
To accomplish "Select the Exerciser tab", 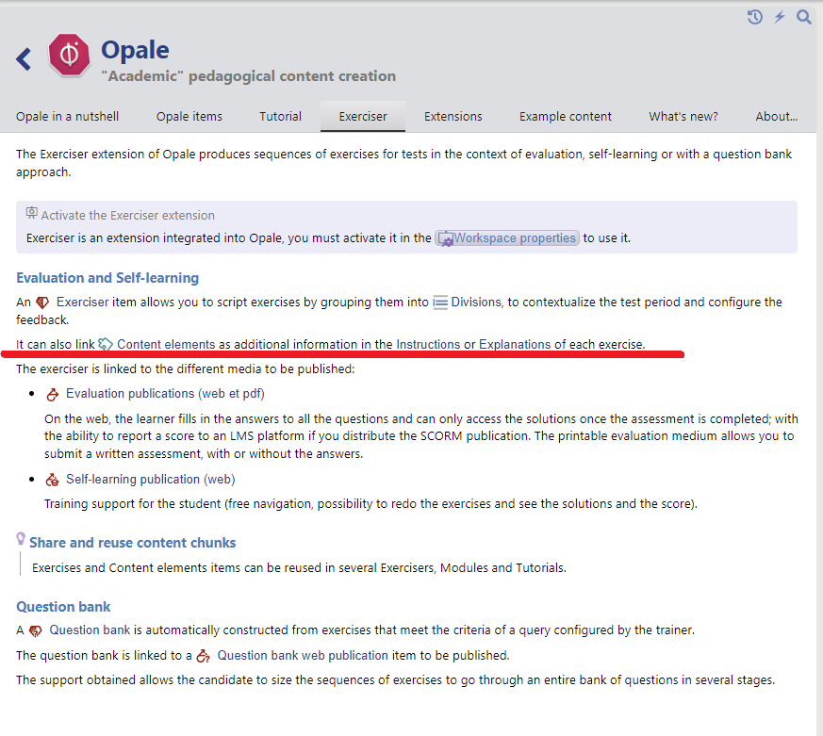I will point(363,117).
